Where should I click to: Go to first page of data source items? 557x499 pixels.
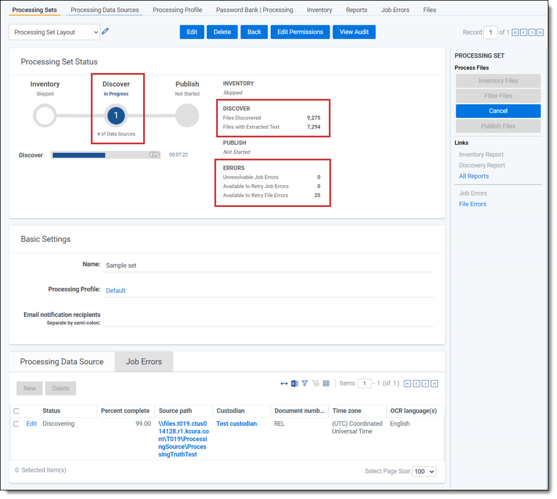[x=408, y=383]
